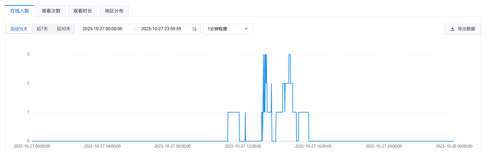Click the 2025-10-27 16:00:00 axis label
The image size is (487, 152).
pyautogui.click(x=313, y=146)
